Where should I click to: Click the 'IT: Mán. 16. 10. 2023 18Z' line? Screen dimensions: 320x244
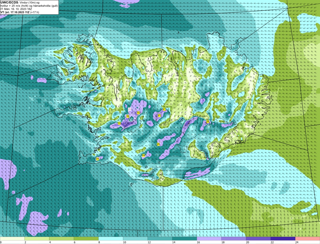[x=16, y=9]
